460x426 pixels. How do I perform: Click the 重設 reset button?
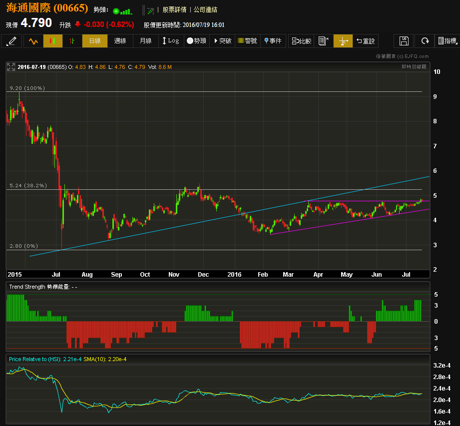click(x=366, y=41)
